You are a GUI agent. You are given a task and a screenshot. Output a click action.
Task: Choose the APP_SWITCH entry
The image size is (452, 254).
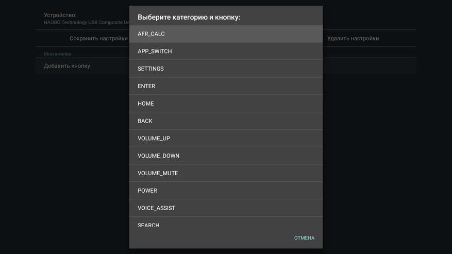pyautogui.click(x=226, y=52)
